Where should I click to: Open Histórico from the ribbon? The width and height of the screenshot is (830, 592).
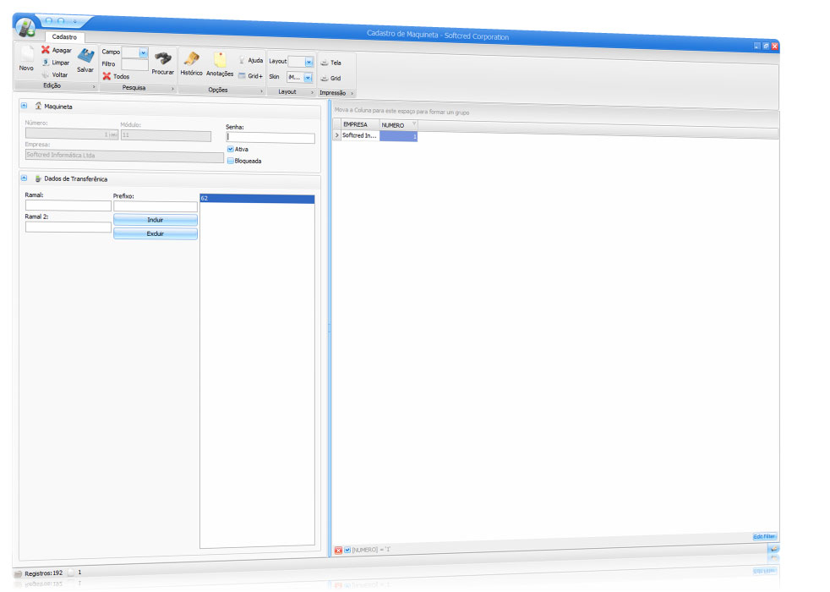191,60
